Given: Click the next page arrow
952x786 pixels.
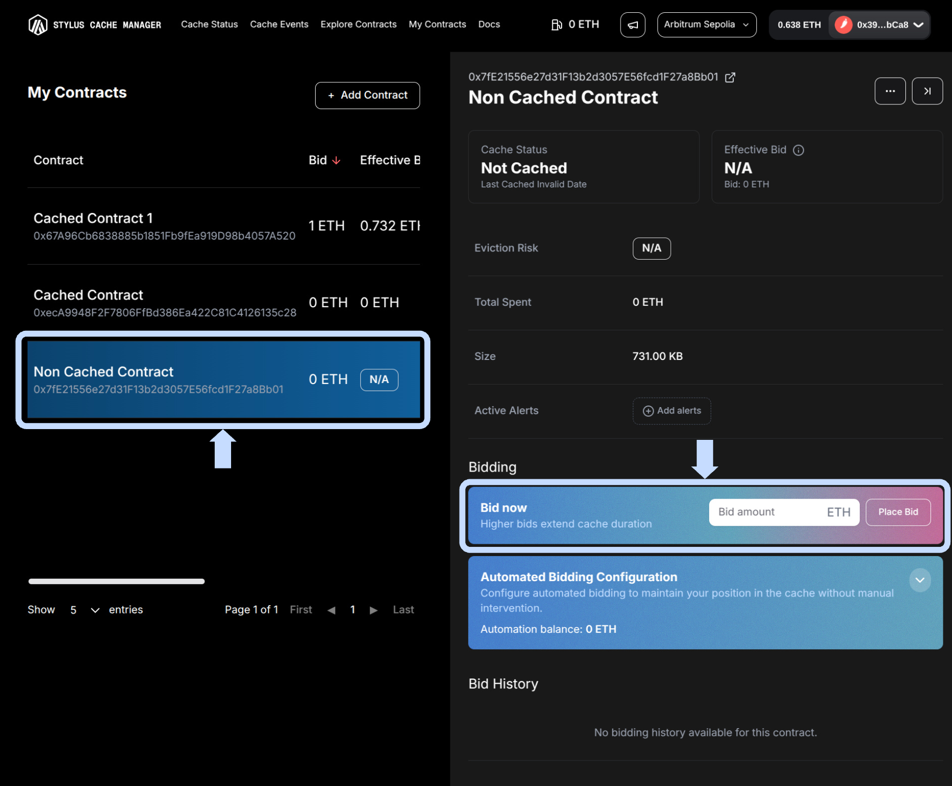Looking at the screenshot, I should pyautogui.click(x=374, y=610).
